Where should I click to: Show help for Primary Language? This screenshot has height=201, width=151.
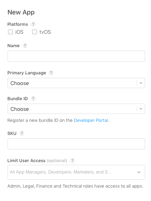pos(51,73)
